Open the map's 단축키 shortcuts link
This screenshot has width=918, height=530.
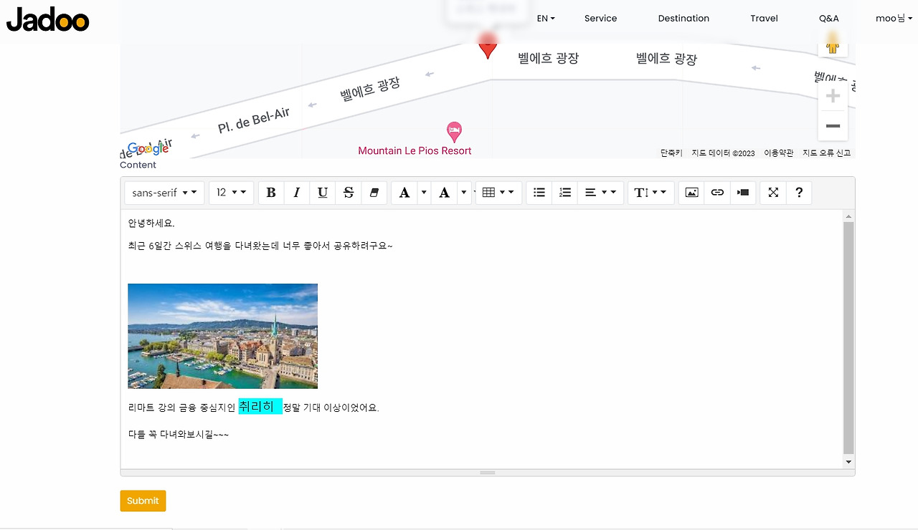point(671,153)
